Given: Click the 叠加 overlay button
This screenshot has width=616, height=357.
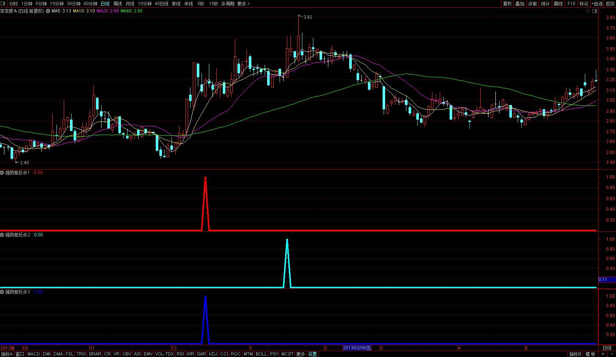Looking at the screenshot, I should pos(520,4).
